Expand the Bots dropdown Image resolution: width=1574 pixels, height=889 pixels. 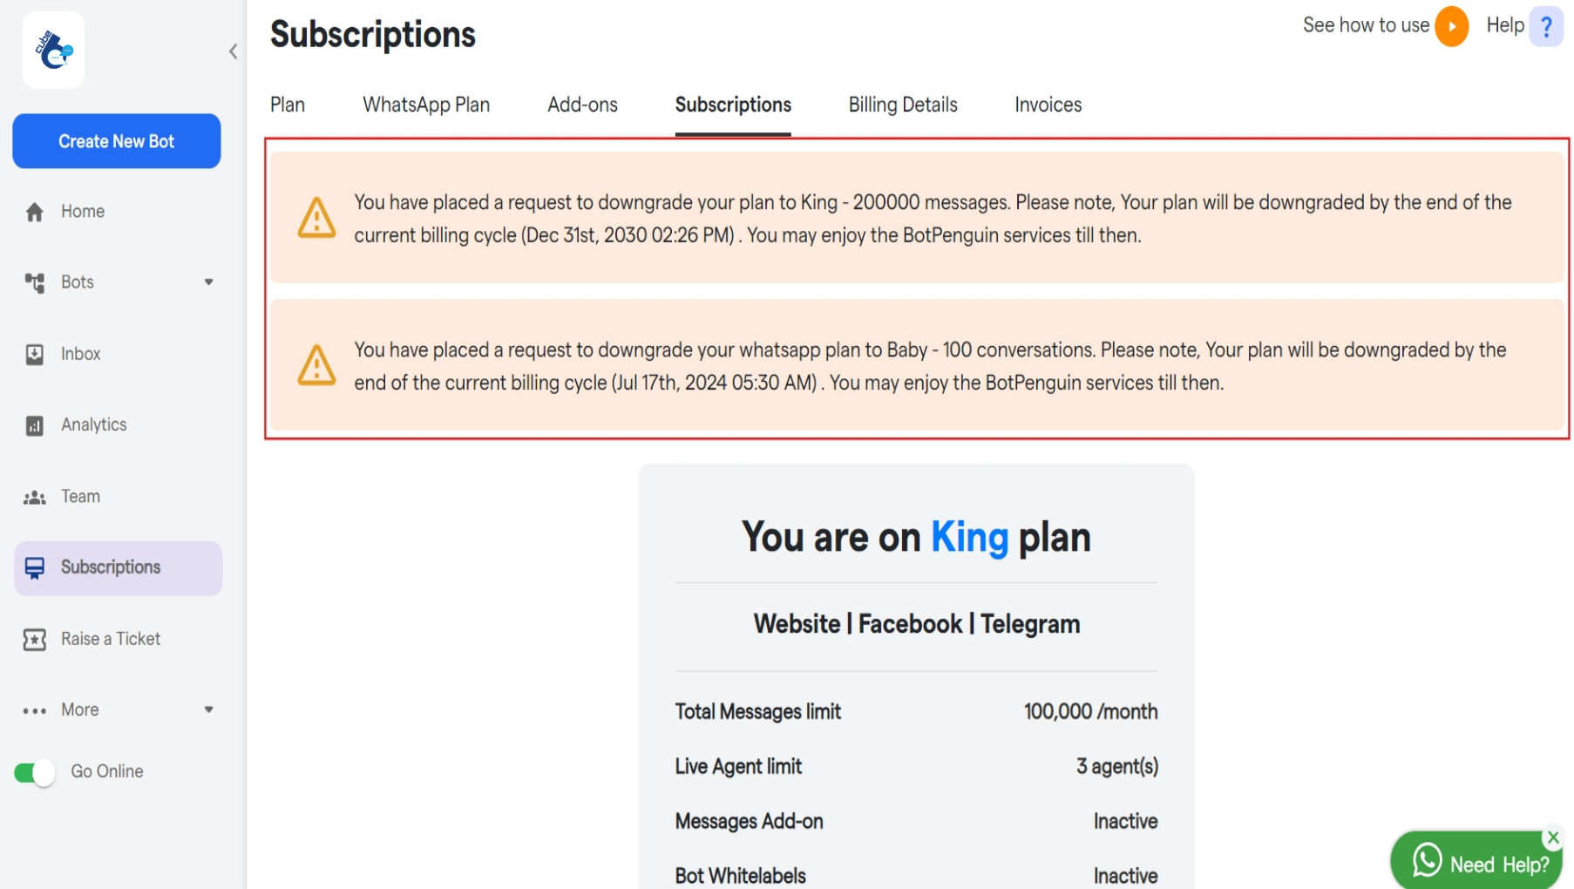pos(208,282)
